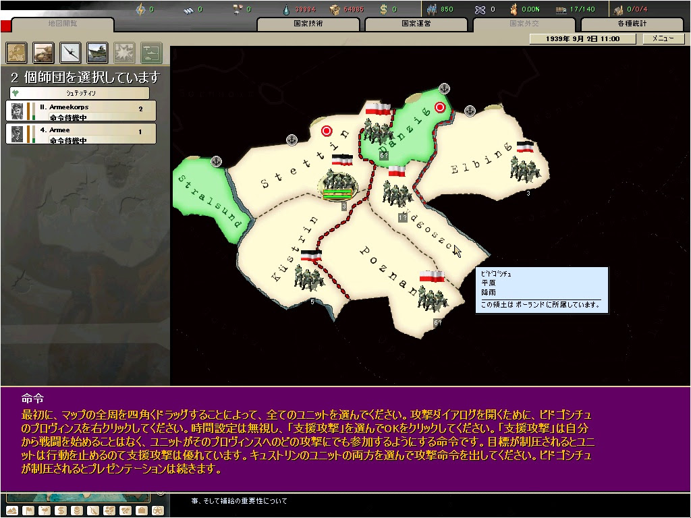The image size is (691, 518).
Task: Open the 地図閲覧 map view tab
Action: click(63, 24)
